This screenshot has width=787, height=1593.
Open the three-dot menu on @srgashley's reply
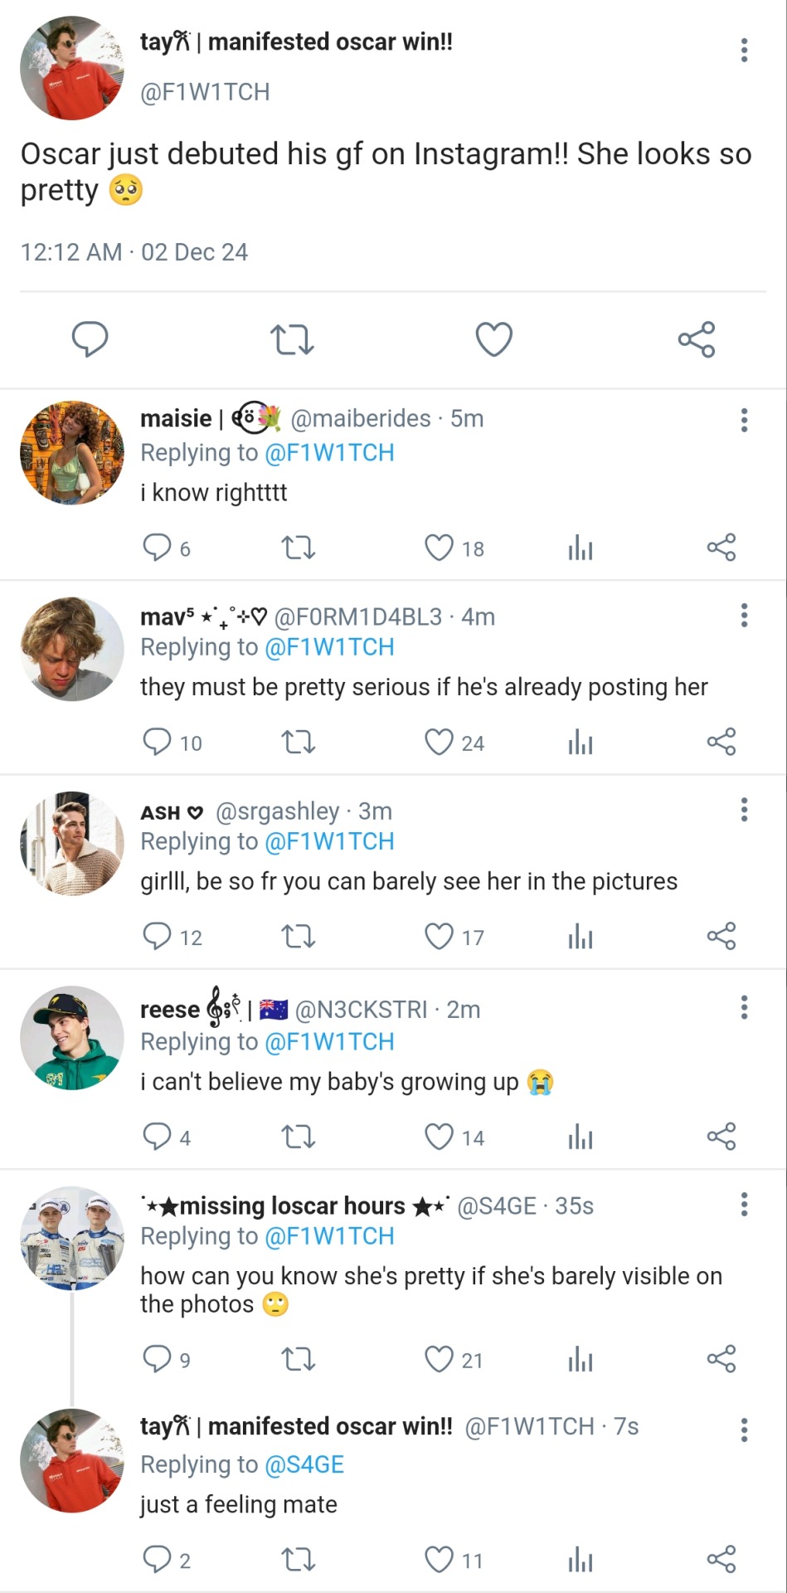coord(744,810)
